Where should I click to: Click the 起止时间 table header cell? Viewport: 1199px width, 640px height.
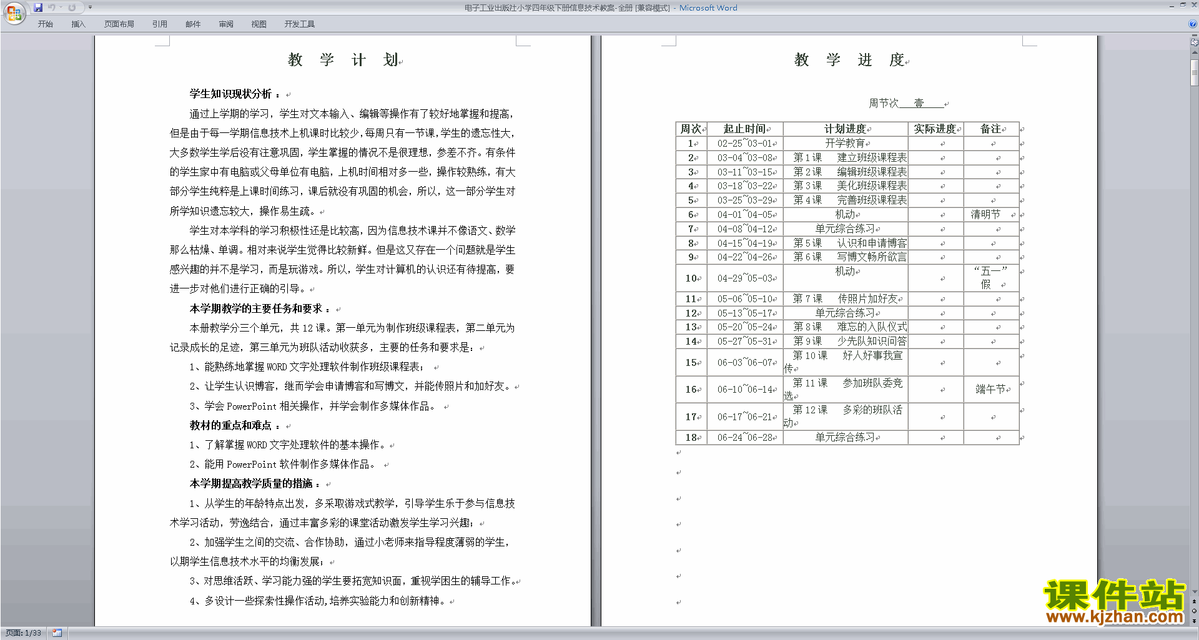point(745,129)
